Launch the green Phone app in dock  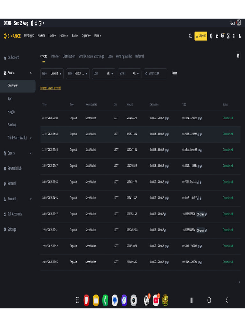[x=105, y=300]
